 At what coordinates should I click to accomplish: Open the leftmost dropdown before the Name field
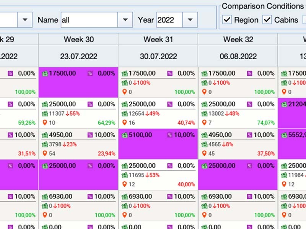25,20
